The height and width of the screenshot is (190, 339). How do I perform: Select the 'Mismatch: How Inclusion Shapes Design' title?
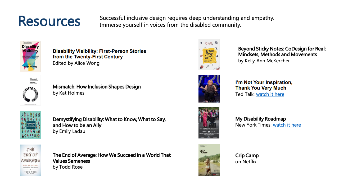(97, 87)
